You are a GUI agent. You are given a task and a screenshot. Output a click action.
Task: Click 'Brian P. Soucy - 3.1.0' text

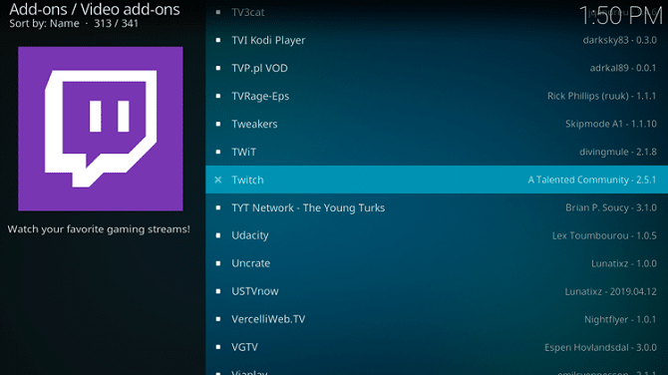click(611, 207)
